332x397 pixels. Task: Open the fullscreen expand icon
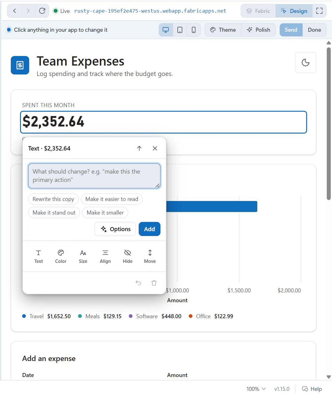pyautogui.click(x=319, y=11)
